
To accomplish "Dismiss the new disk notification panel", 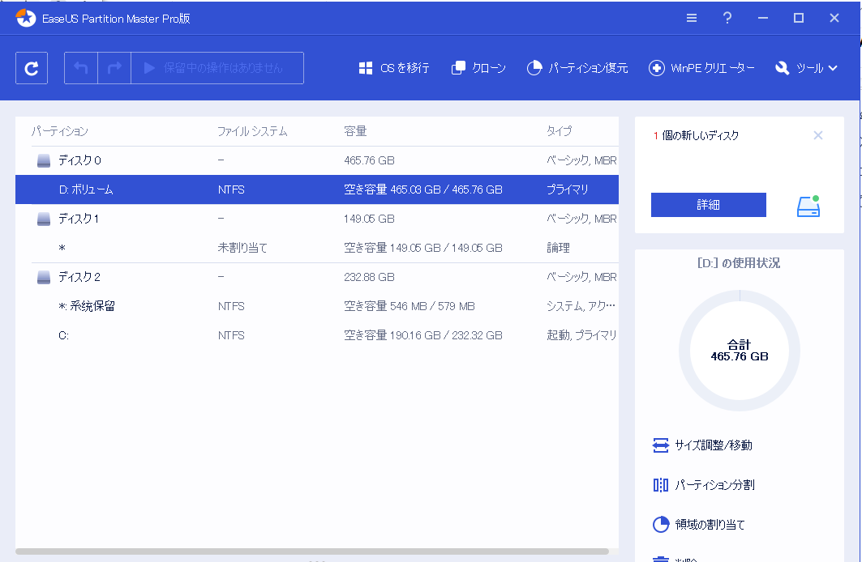I will (x=817, y=136).
